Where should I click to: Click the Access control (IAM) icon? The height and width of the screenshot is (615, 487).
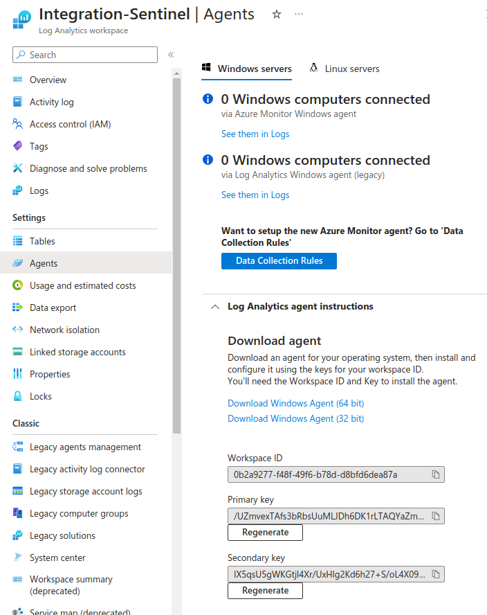18,124
